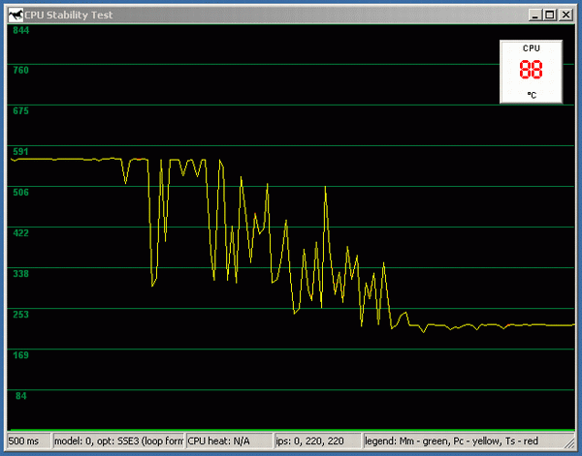This screenshot has width=582, height=456.
Task: Close the CPU Stability Test window
Action: click(x=566, y=15)
